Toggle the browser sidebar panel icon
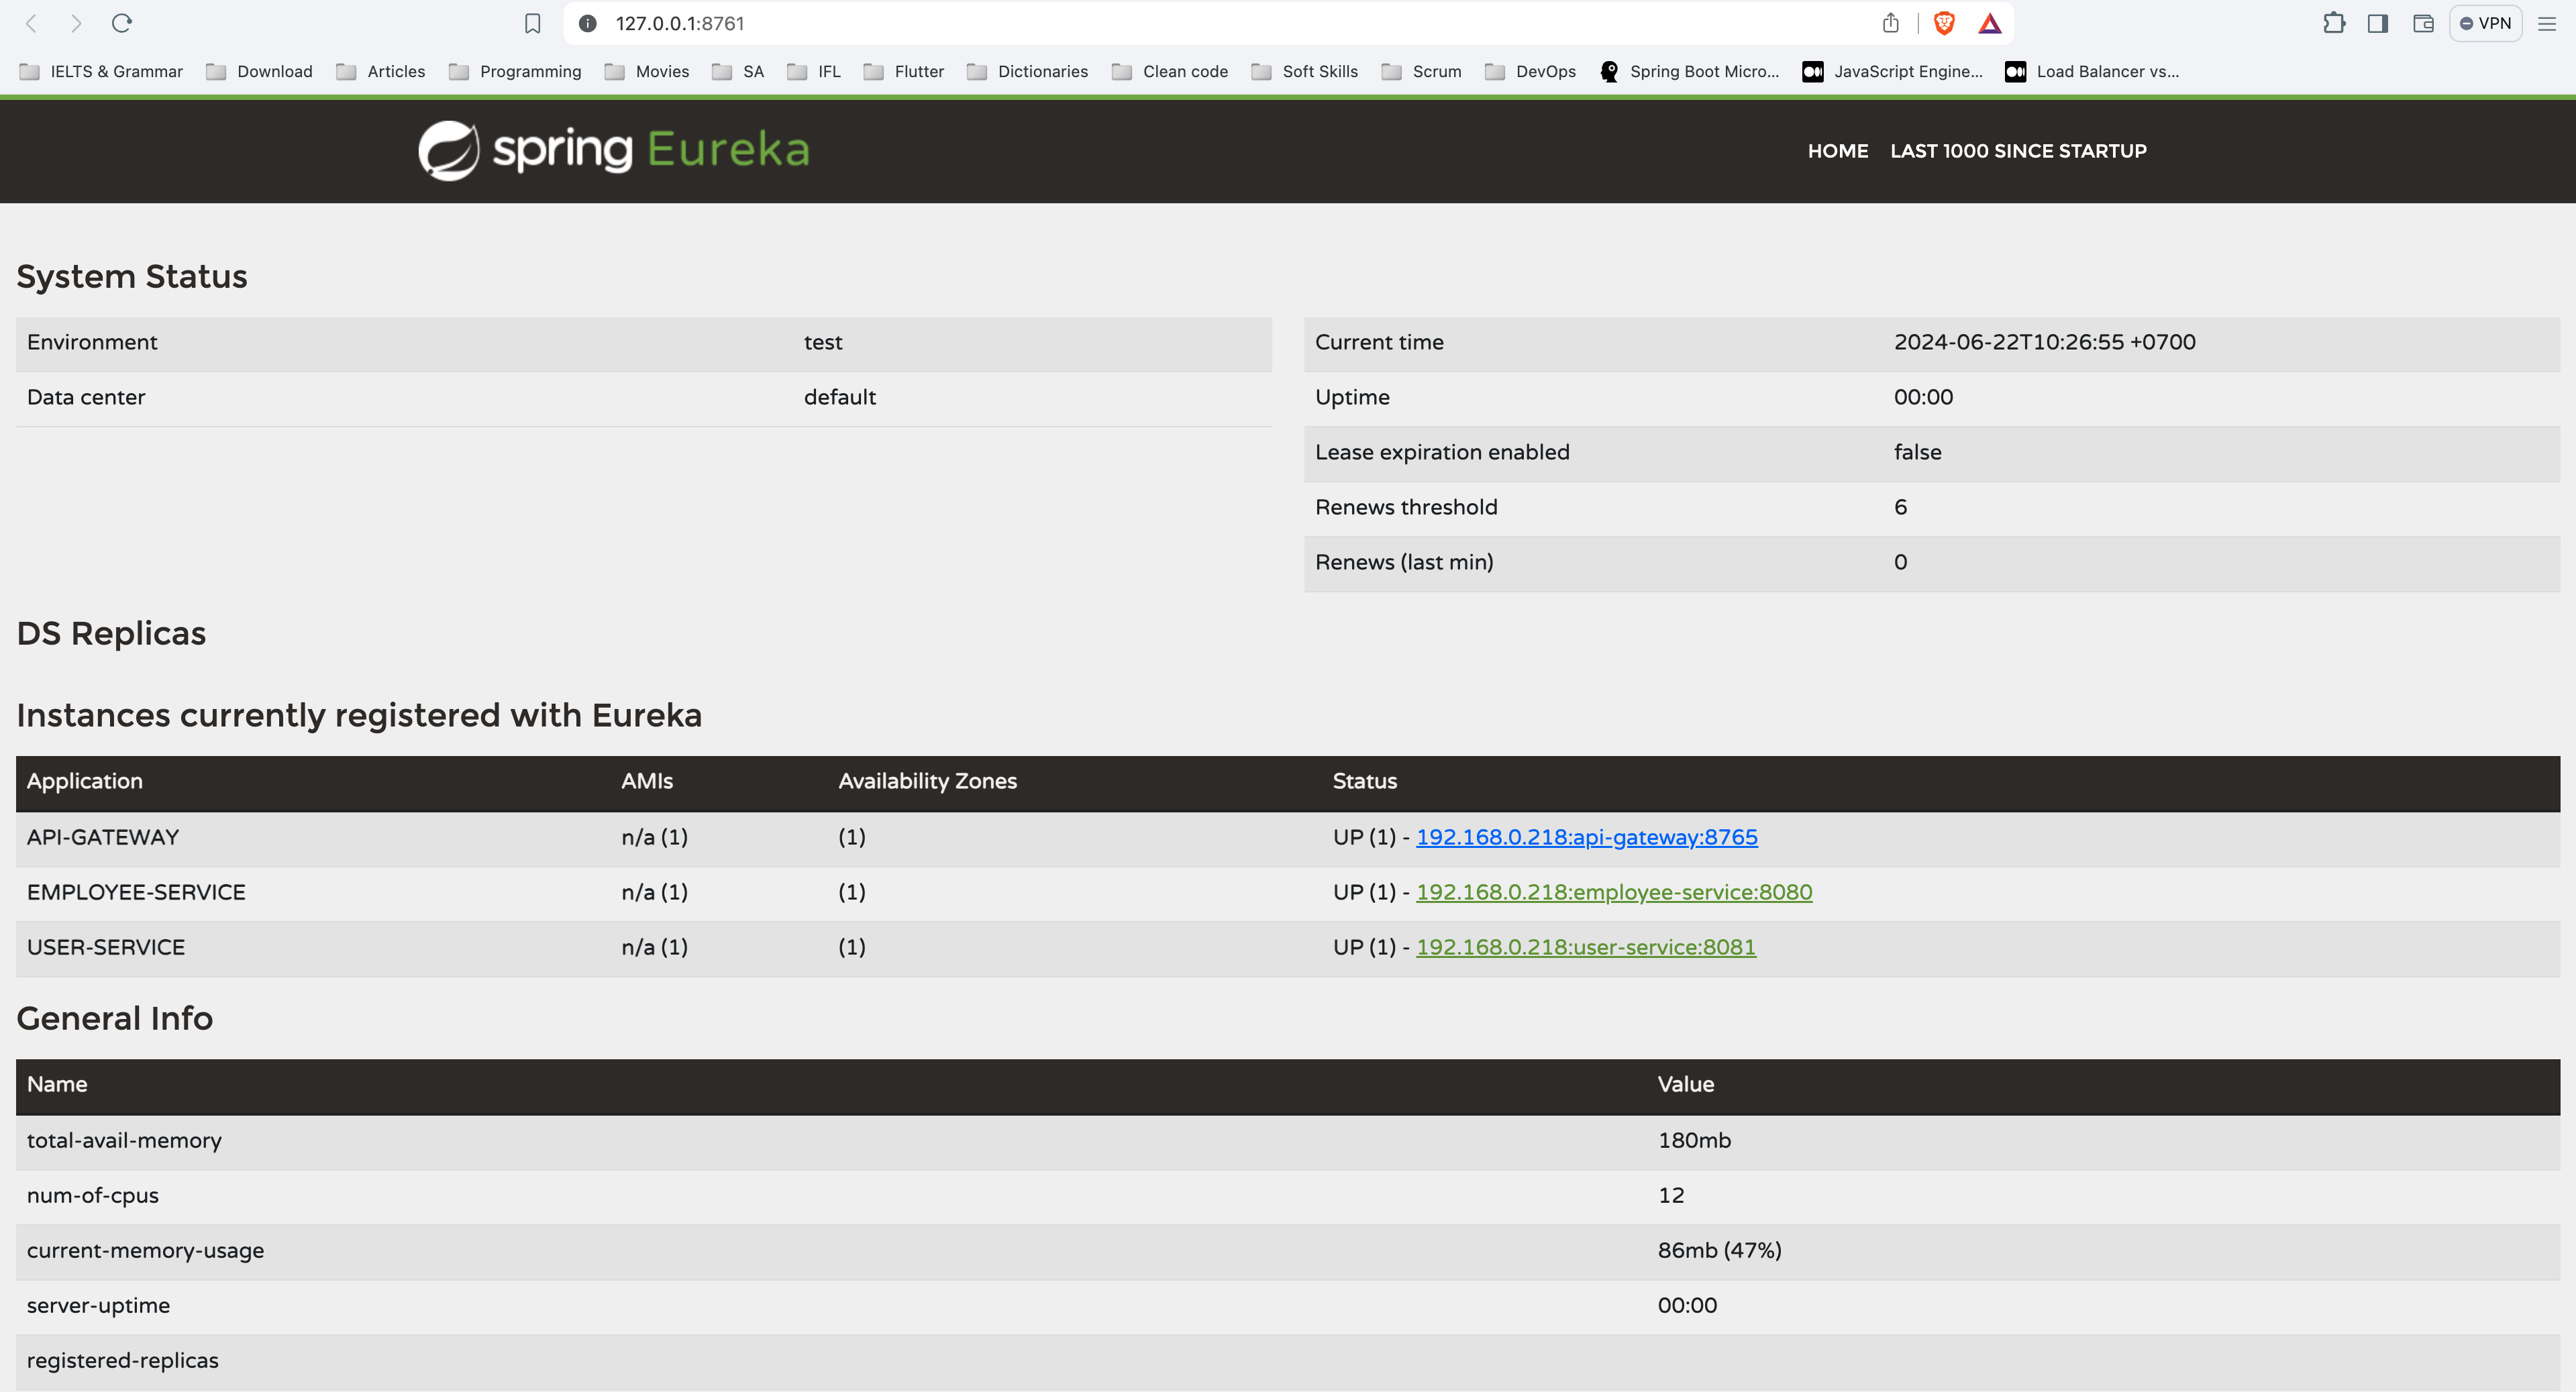2576x1392 pixels. tap(2378, 23)
